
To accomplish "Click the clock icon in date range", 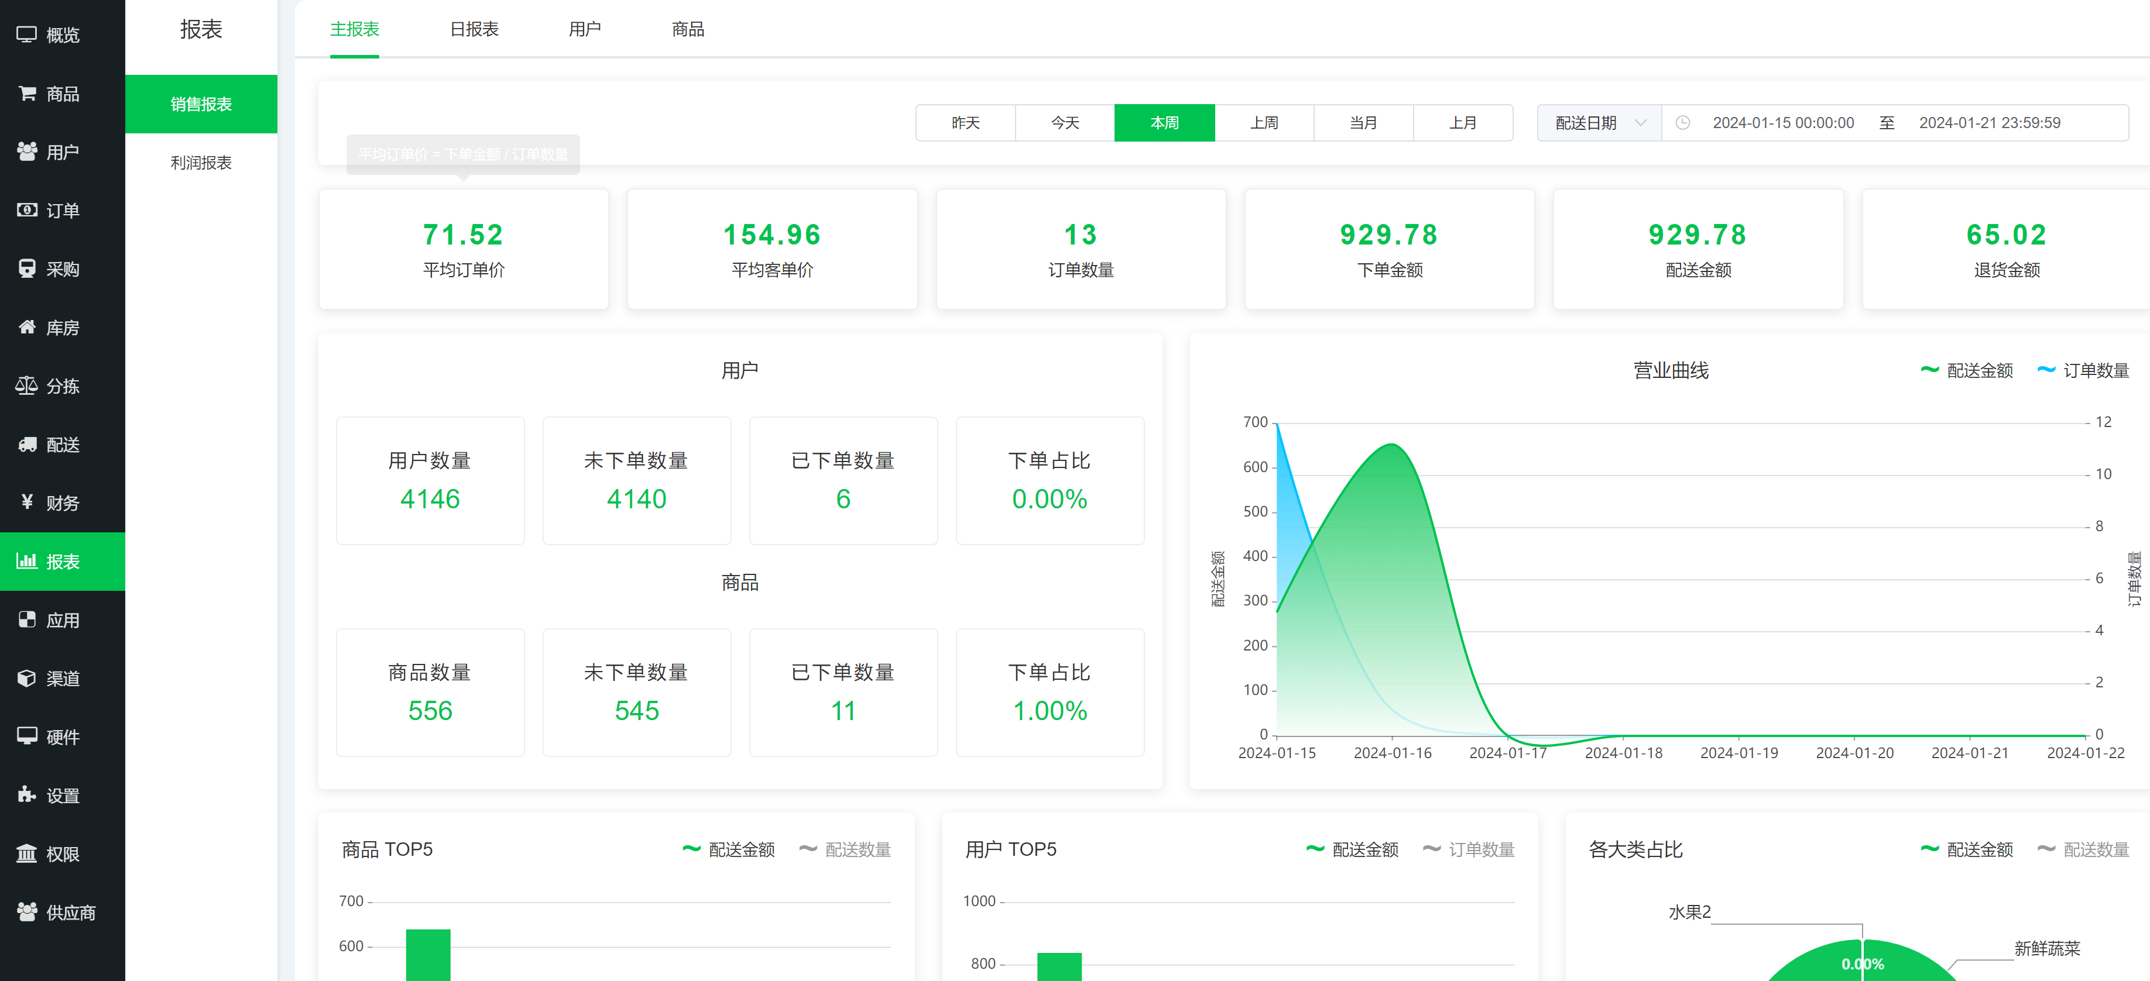I will pos(1683,123).
